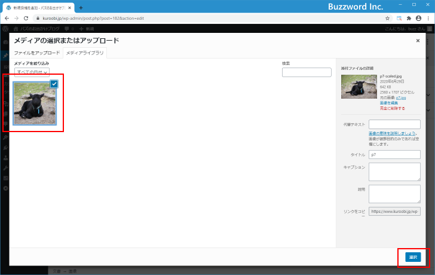Click the red 完全に削除する link
435x275 pixels.
392,108
